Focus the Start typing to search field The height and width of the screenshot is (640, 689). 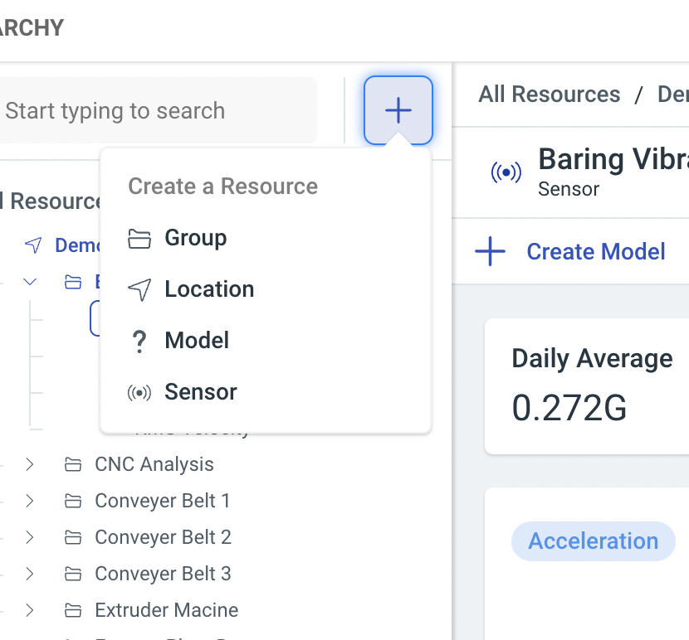[159, 110]
